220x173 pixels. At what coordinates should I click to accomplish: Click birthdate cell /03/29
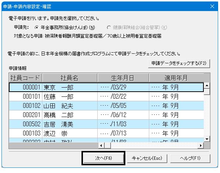point(123,87)
